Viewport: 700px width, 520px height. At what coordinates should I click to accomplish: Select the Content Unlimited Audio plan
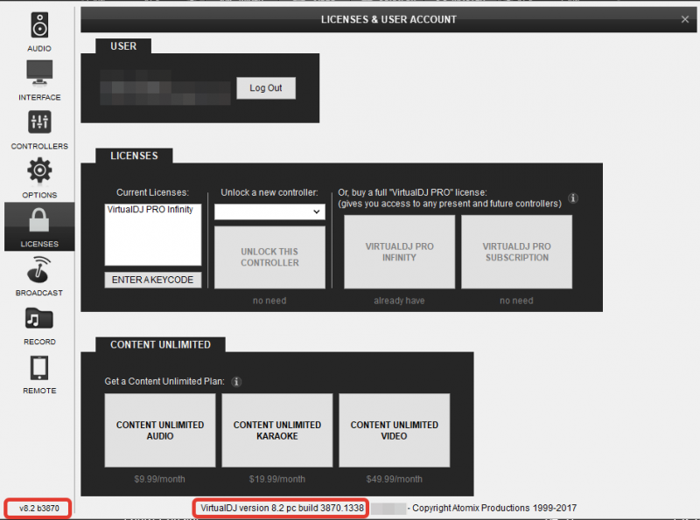tap(160, 430)
